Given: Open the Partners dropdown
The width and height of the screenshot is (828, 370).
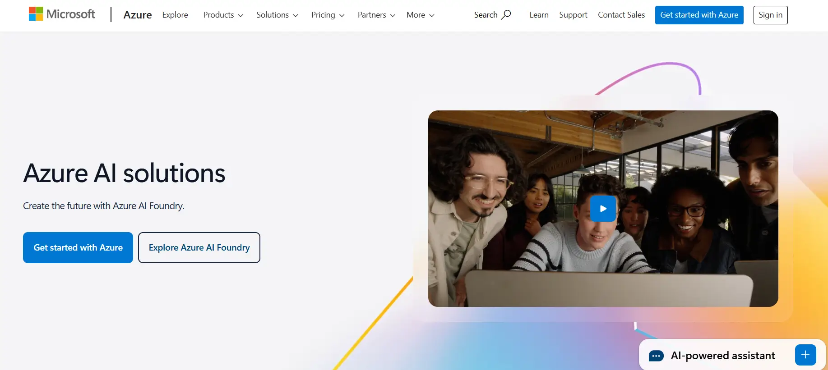Looking at the screenshot, I should [x=376, y=15].
